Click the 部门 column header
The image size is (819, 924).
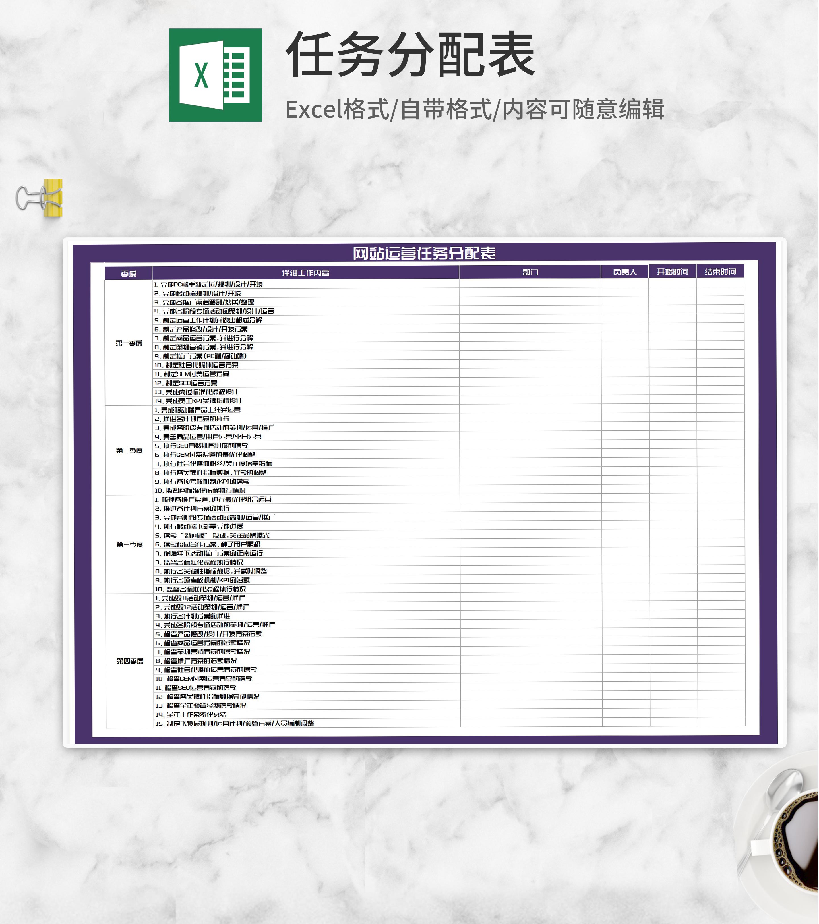tap(530, 272)
